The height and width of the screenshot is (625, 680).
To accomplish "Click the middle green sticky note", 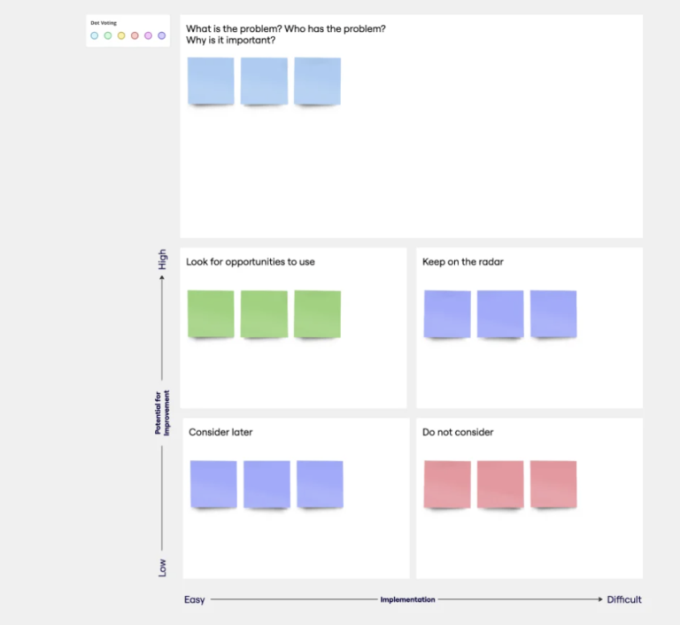I will pos(264,313).
